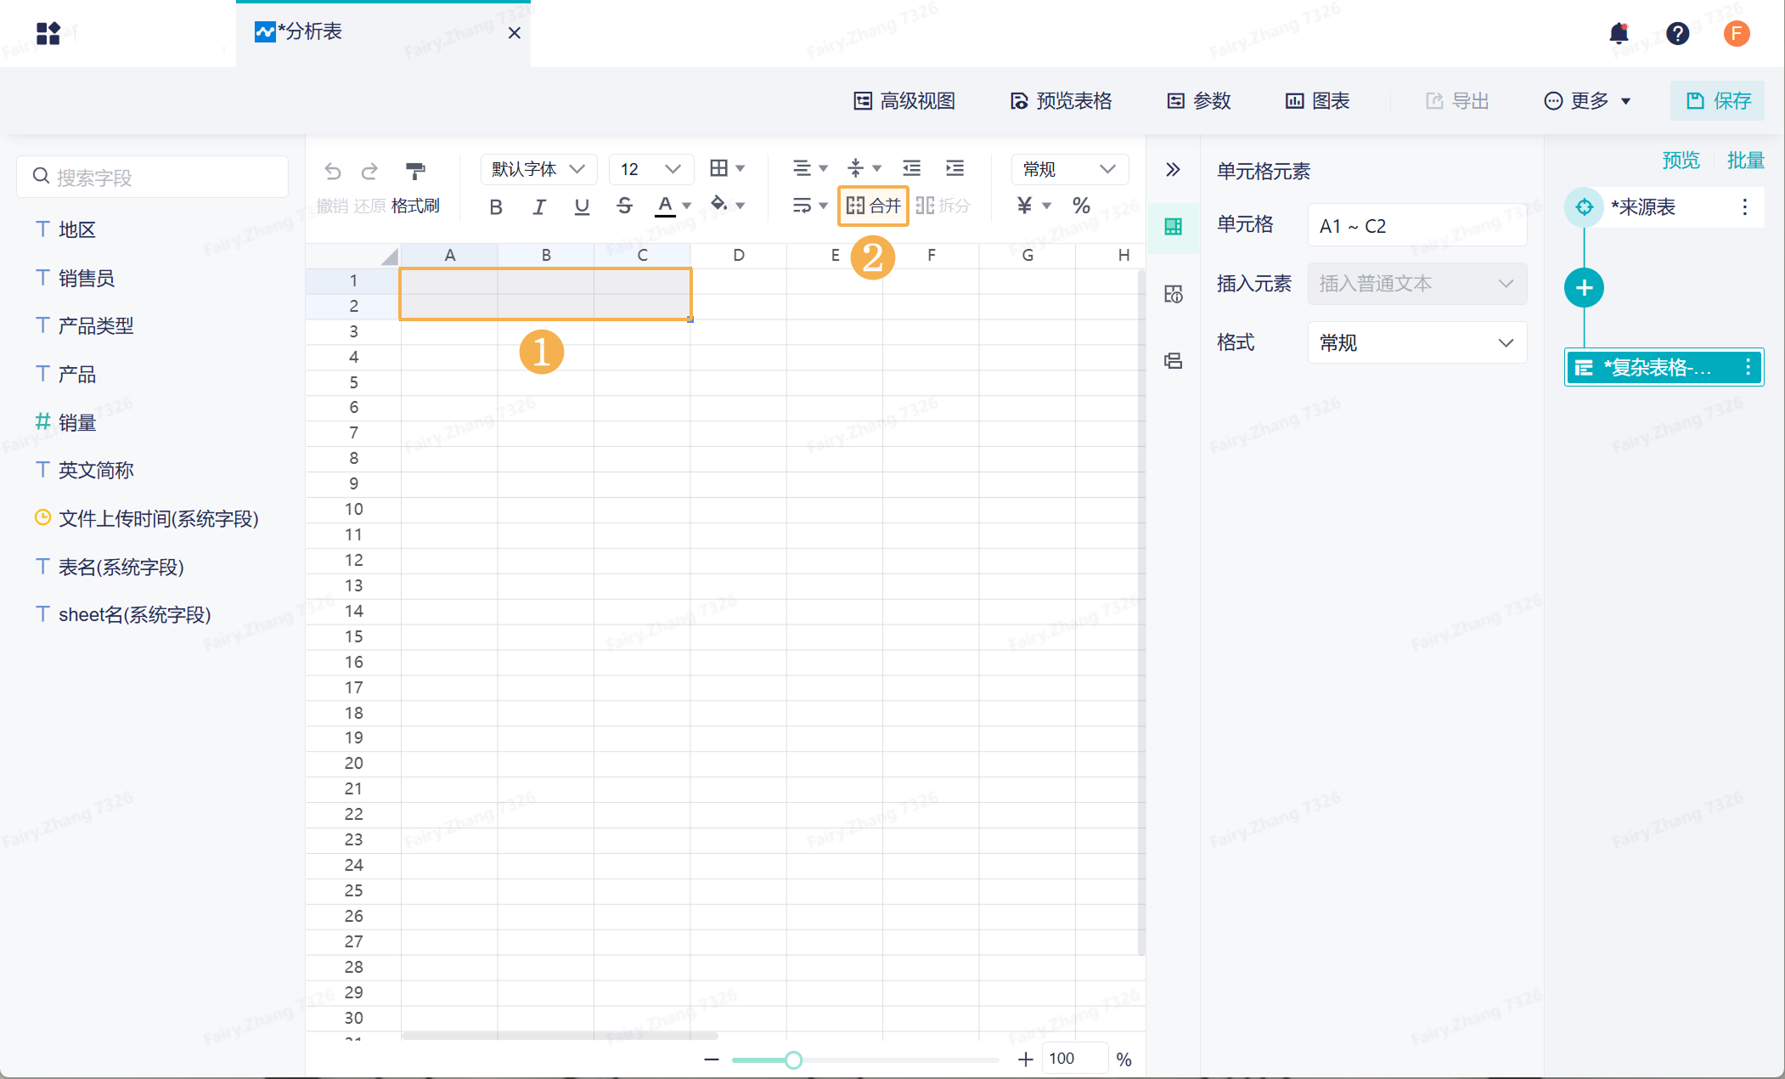
Task: Click the fill color bucket icon
Action: [720, 204]
